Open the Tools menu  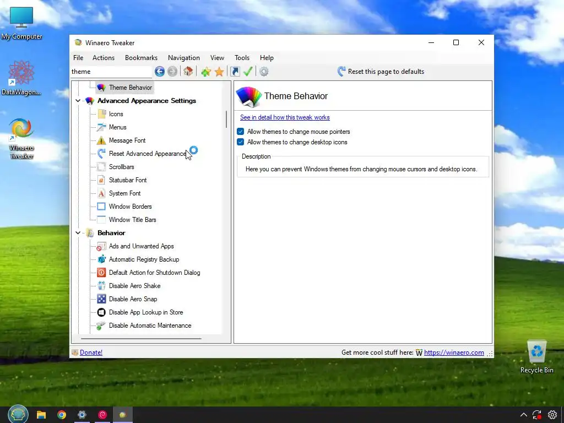click(242, 57)
